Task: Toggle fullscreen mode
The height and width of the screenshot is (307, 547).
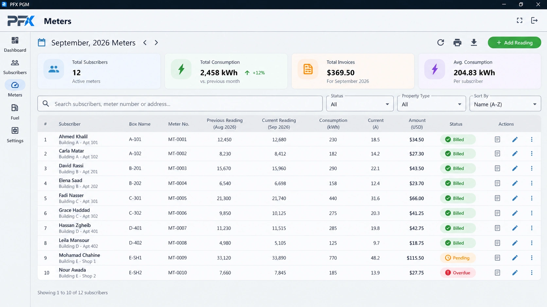Action: tap(520, 21)
